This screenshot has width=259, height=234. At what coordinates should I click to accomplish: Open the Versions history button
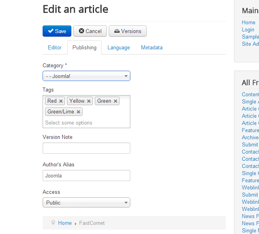(x=128, y=31)
